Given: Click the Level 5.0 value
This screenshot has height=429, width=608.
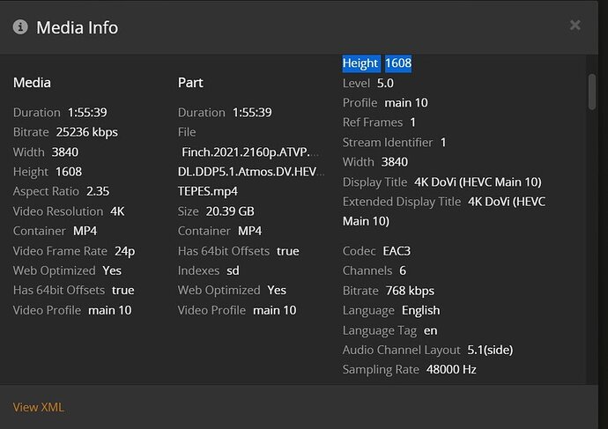Looking at the screenshot, I should coord(384,83).
